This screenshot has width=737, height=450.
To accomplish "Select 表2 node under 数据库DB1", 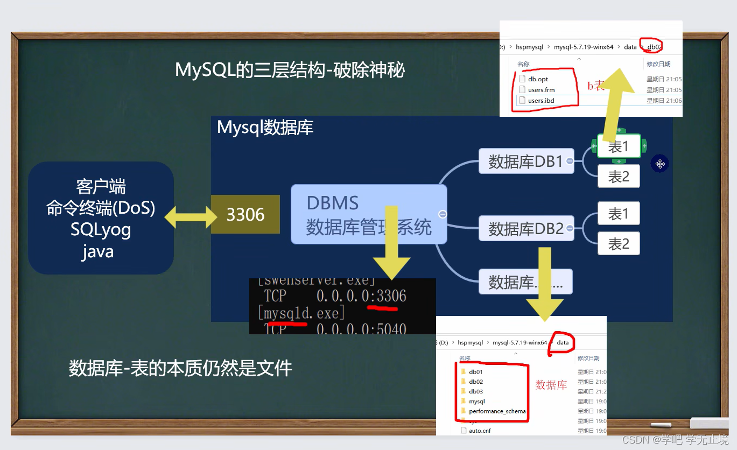I will coord(619,176).
